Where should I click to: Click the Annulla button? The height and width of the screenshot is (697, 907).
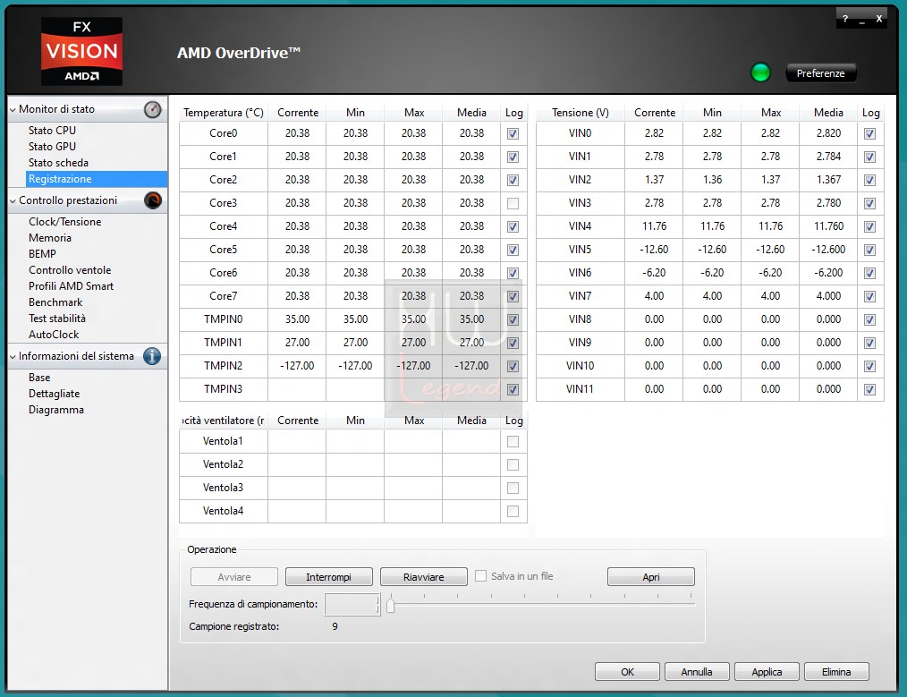pyautogui.click(x=697, y=672)
